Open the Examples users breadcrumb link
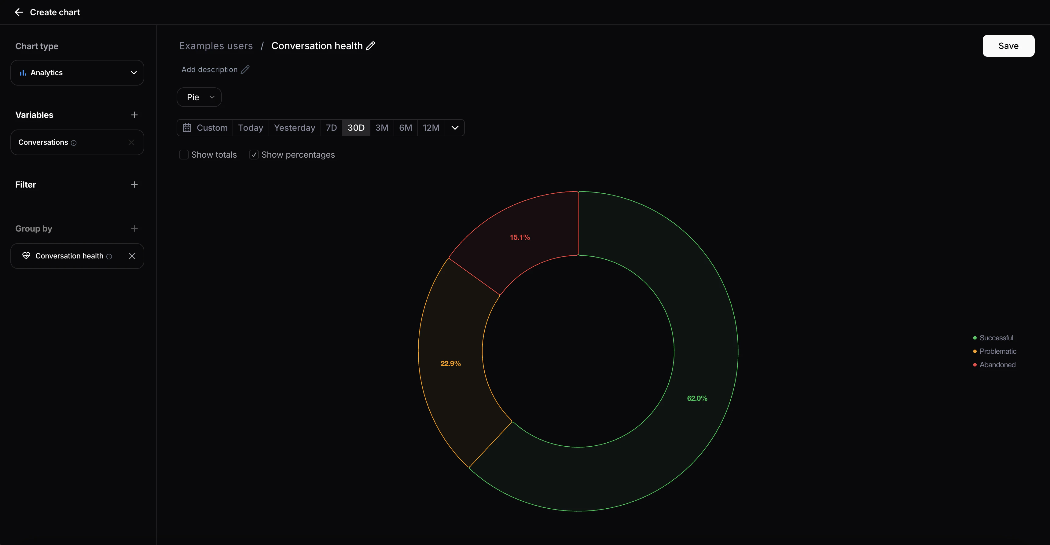The width and height of the screenshot is (1050, 545). pos(216,46)
